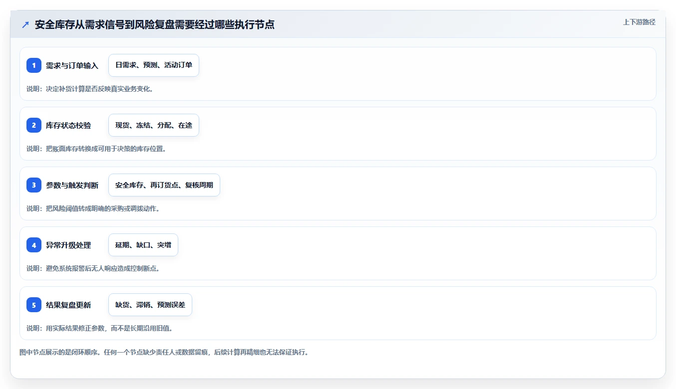Click the step 1 number badge
Viewport: 676px width, 389px height.
coord(34,65)
